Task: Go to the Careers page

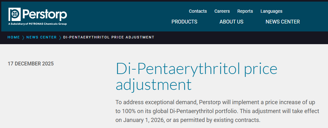Action: point(222,11)
